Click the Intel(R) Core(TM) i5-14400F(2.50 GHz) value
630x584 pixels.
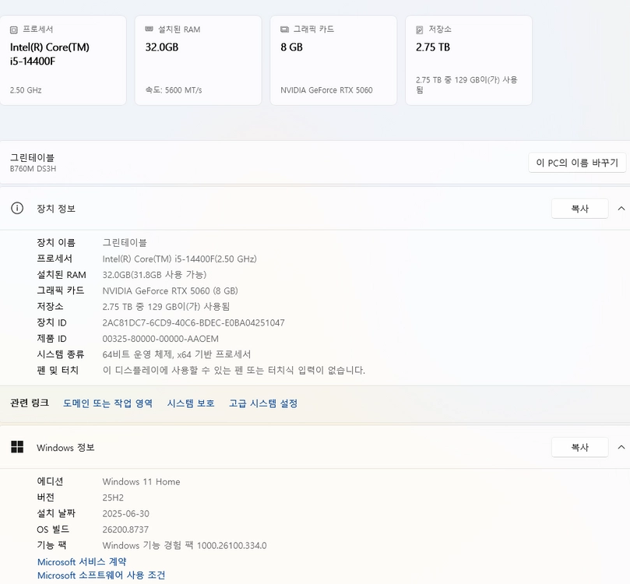180,259
